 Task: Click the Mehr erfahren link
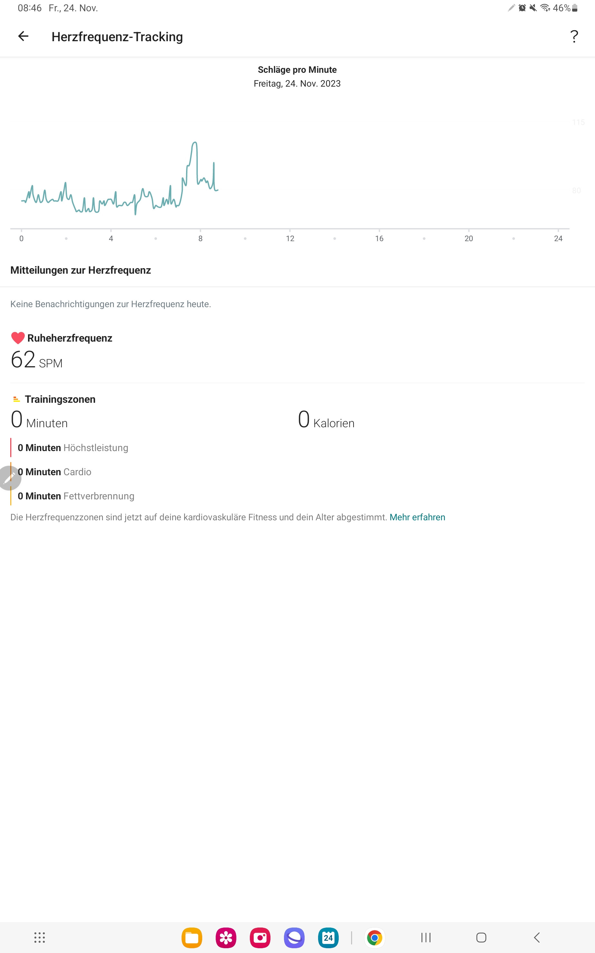coord(417,517)
